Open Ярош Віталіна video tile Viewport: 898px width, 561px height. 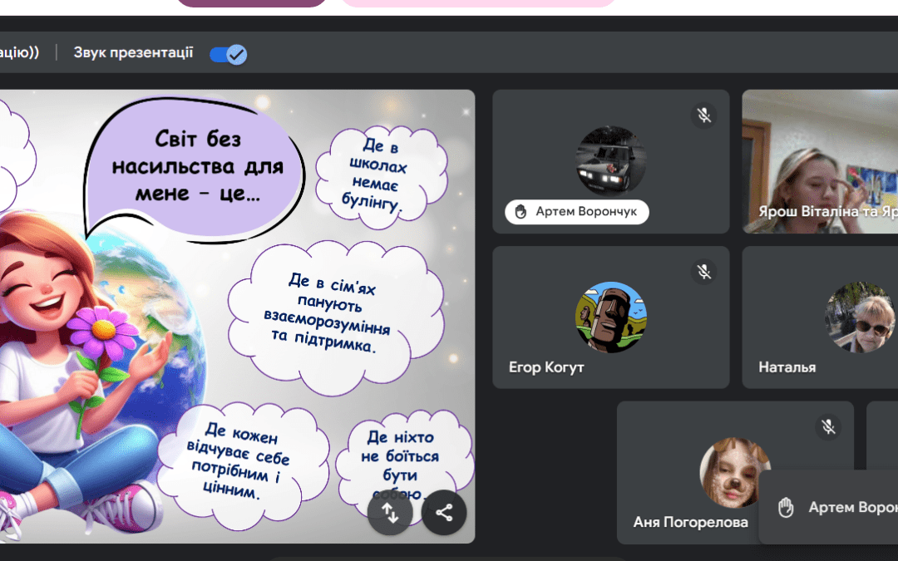coord(820,161)
